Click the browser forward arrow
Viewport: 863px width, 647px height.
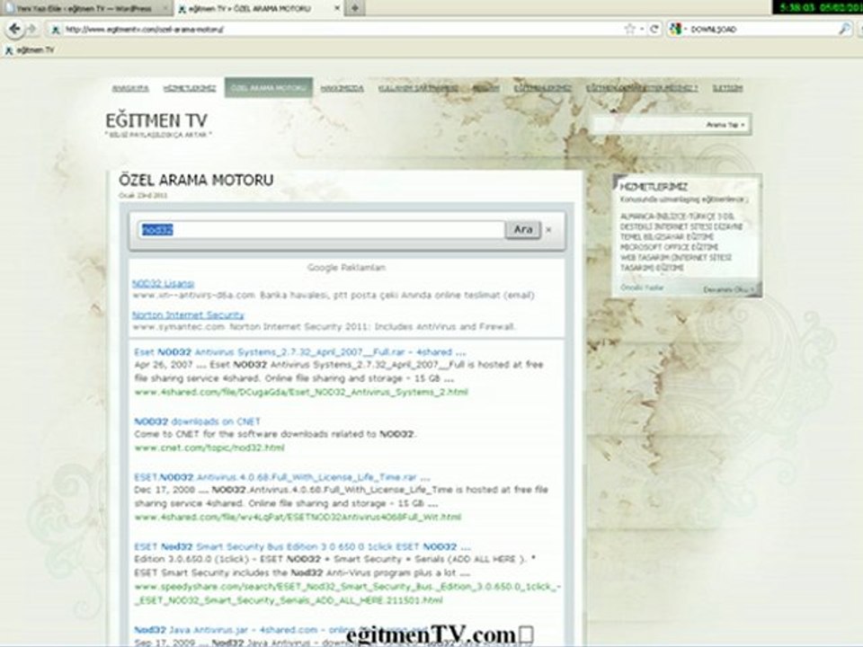[x=31, y=29]
